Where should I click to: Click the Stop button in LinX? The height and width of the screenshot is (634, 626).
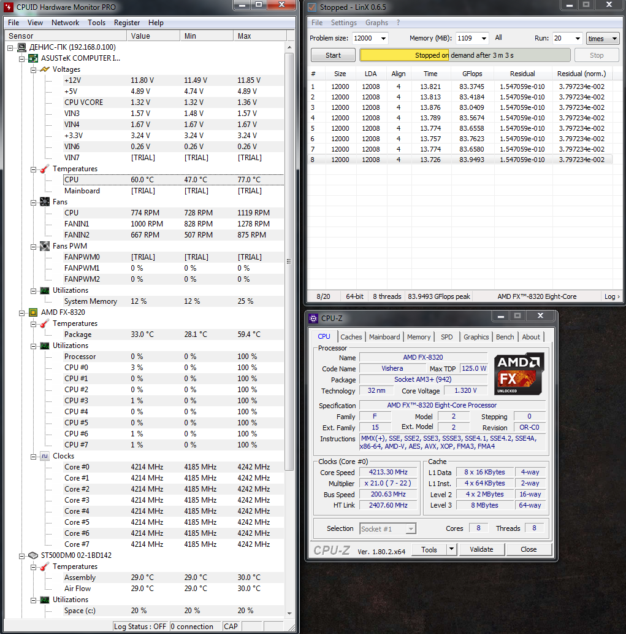click(x=597, y=55)
